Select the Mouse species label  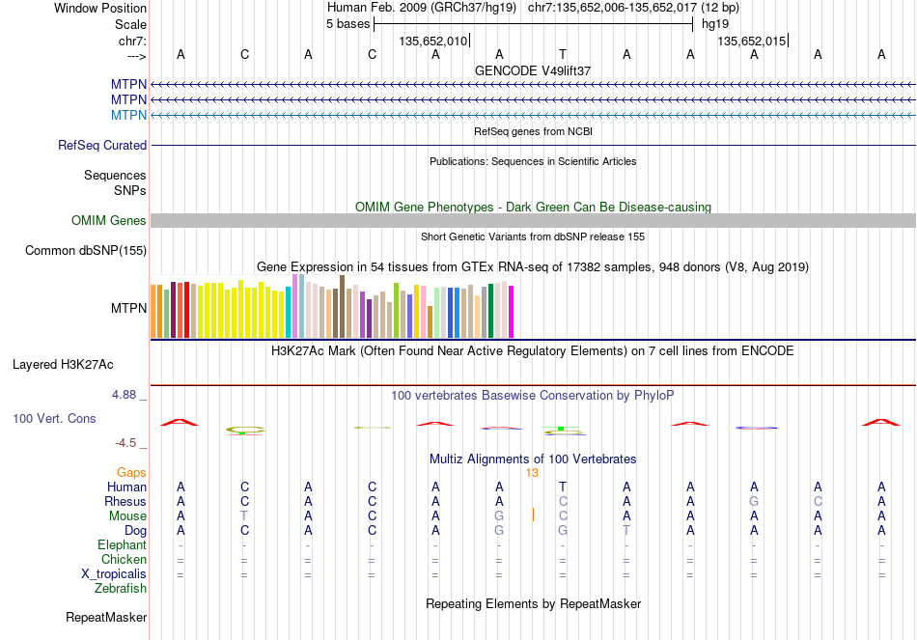(127, 516)
